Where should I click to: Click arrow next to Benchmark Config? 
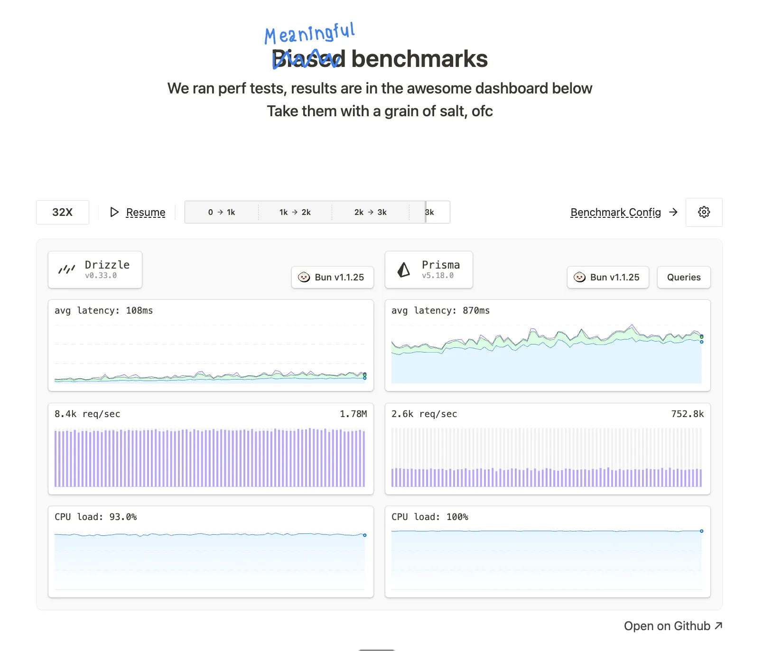[673, 212]
